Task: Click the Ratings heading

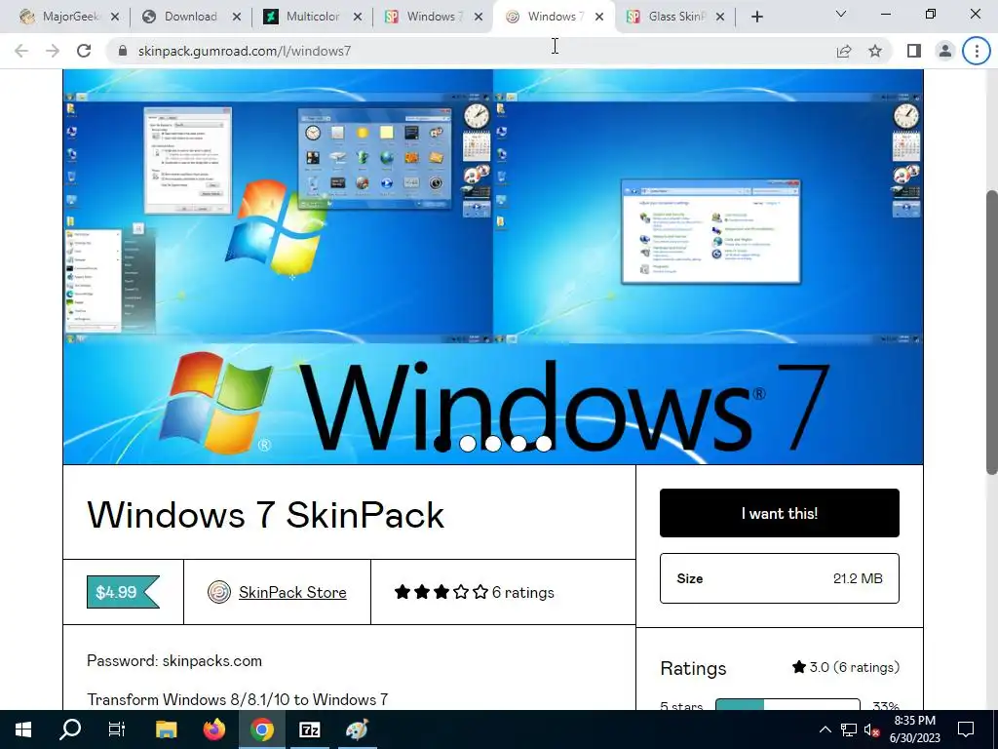Action: (x=693, y=668)
